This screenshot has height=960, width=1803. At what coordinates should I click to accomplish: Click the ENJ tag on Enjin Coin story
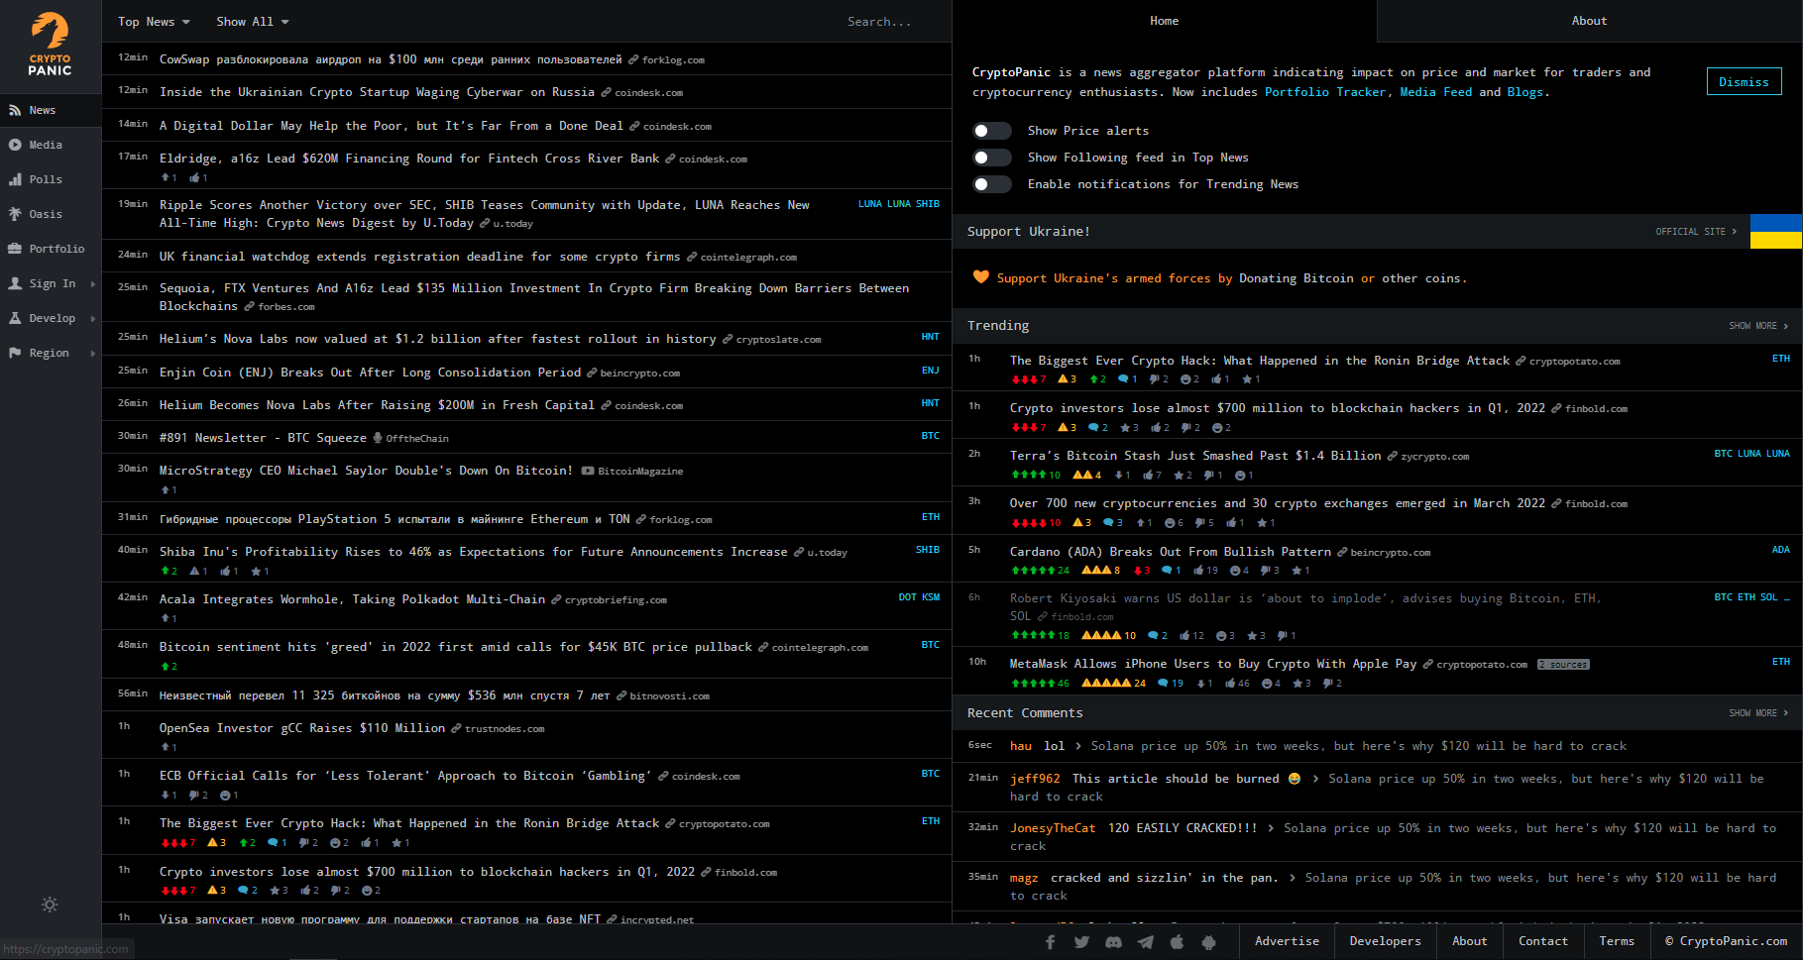pos(930,371)
